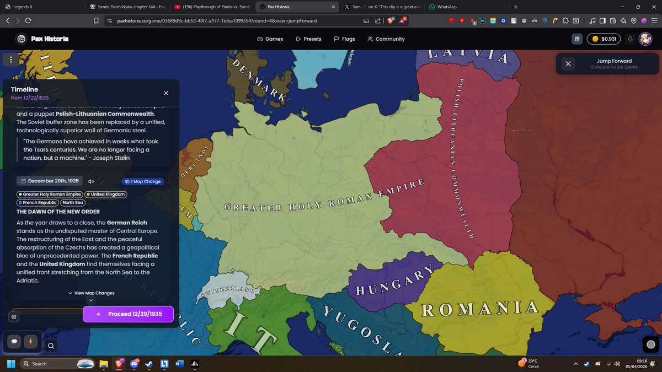Click the 1 Map Change badge
The image size is (662, 372).
tap(142, 181)
